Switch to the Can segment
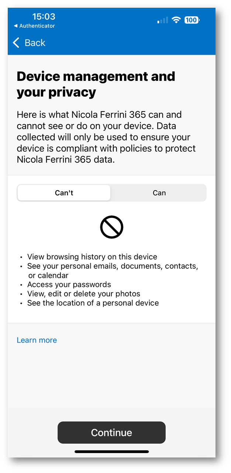Screen dimensions: 231x473 tap(159, 193)
